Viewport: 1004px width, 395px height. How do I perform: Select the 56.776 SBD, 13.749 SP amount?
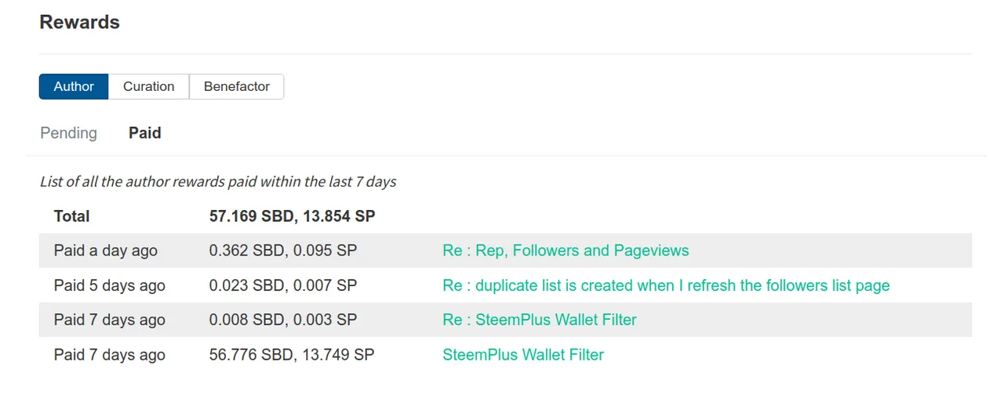(x=292, y=354)
